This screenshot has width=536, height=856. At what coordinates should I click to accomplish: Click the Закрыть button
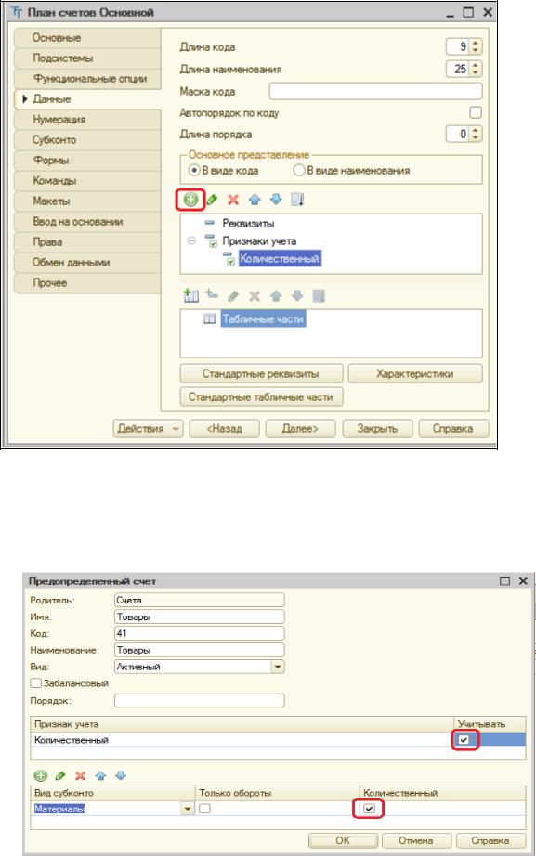tap(377, 429)
